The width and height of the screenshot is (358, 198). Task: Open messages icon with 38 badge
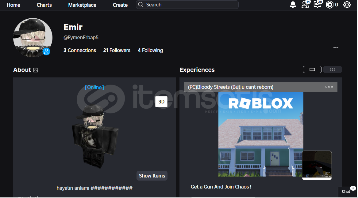click(x=318, y=4)
